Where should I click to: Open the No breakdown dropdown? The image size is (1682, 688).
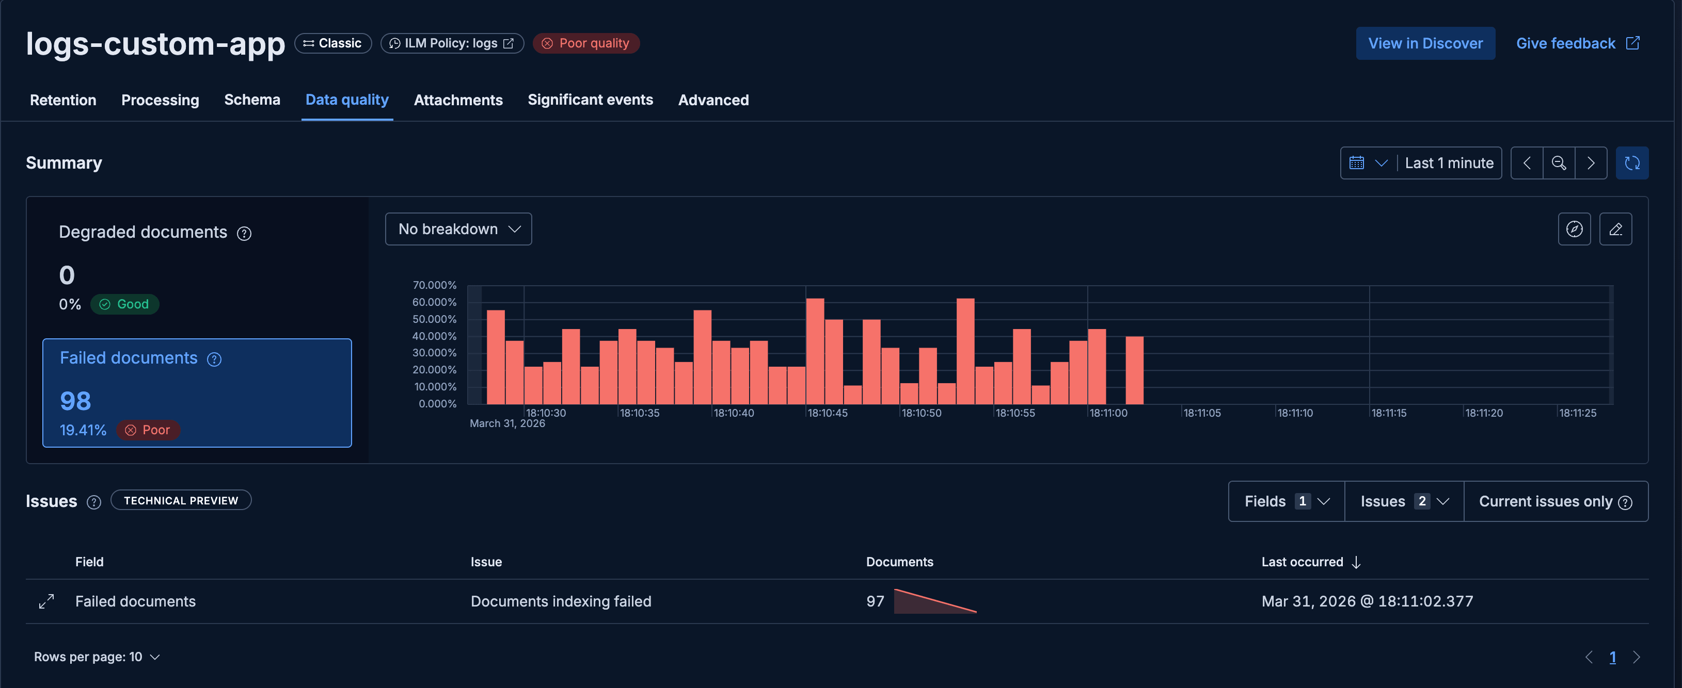[x=458, y=229]
